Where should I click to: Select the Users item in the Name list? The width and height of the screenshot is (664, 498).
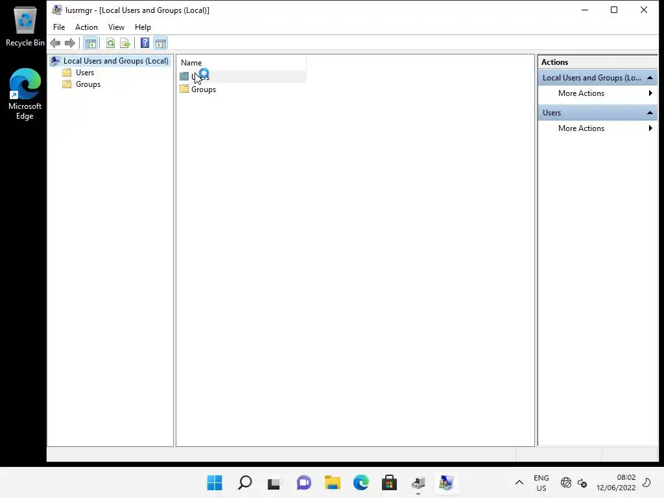243,77
